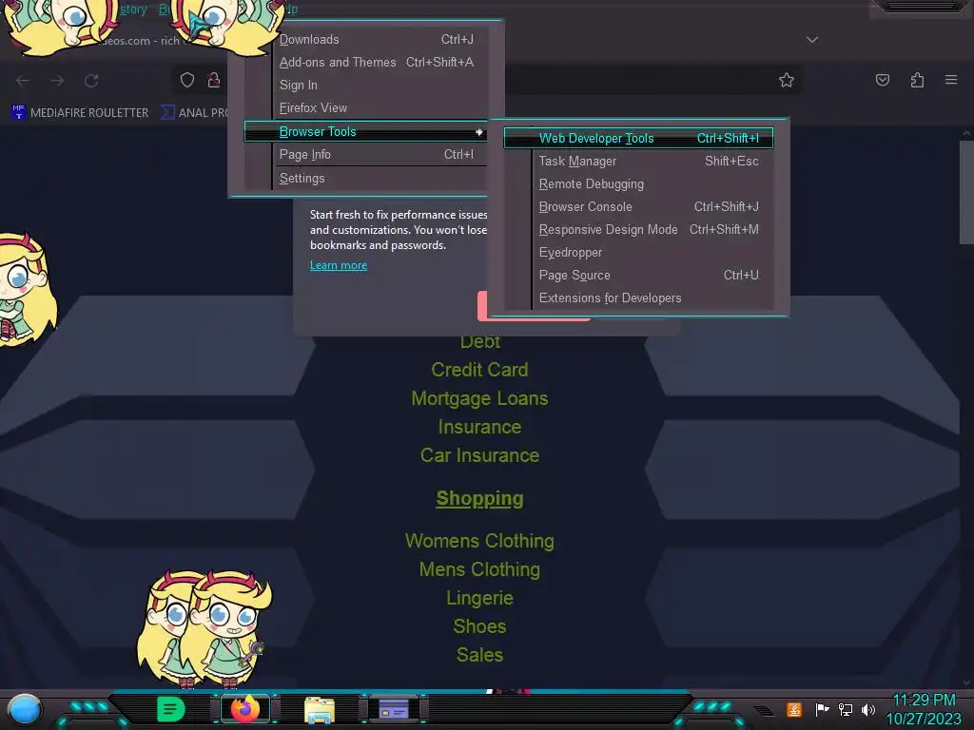Open Action Center flag tray icon
This screenshot has width=974, height=730.
pyautogui.click(x=822, y=709)
